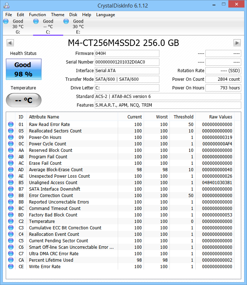Select raw value 000000000AF4
247x285 pixels.
click(x=217, y=144)
